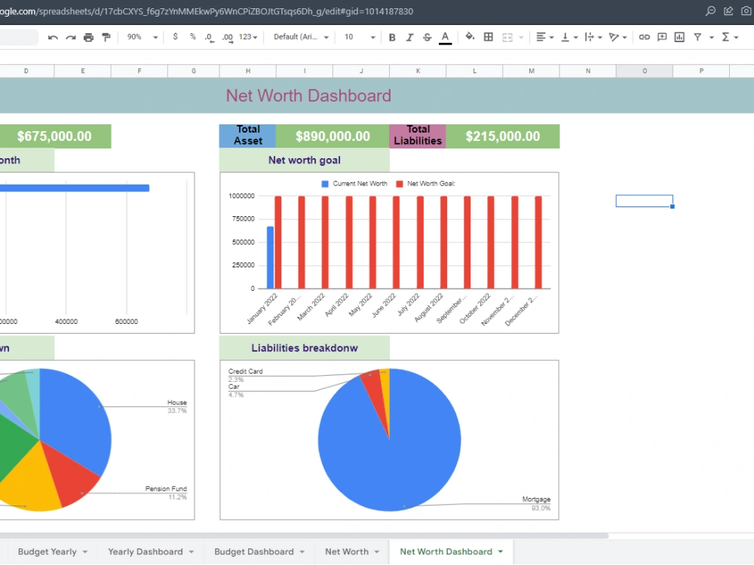754x565 pixels.
Task: Open the zoom level dropdown
Action: [x=143, y=36]
